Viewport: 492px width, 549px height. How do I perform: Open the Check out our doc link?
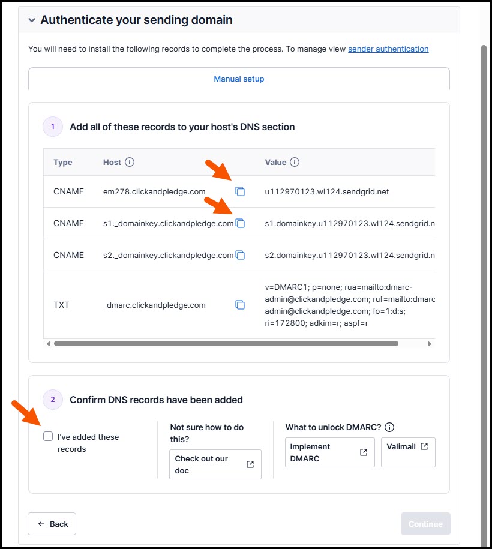[x=215, y=464]
